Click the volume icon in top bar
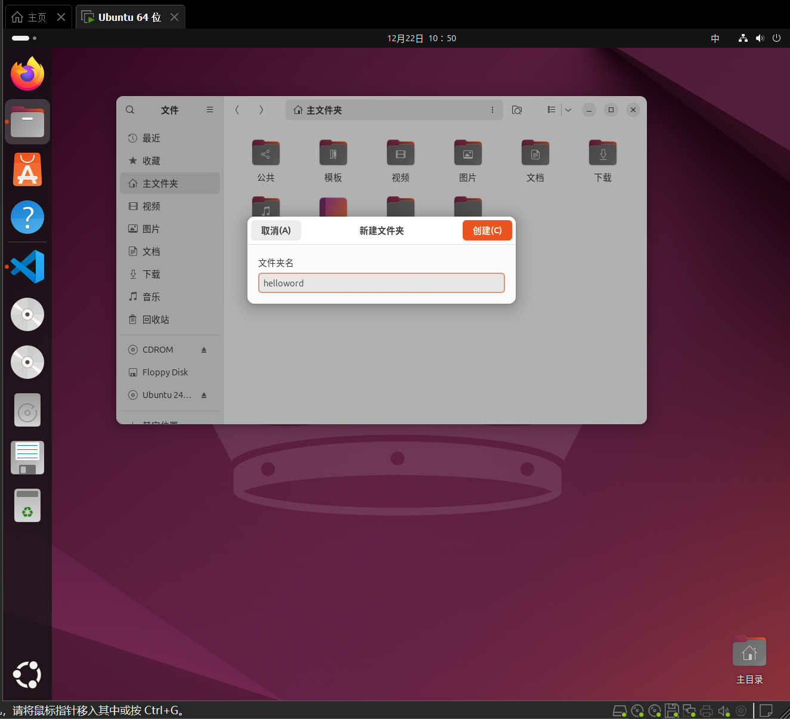Screen dimensions: 790x719 pyautogui.click(x=760, y=38)
